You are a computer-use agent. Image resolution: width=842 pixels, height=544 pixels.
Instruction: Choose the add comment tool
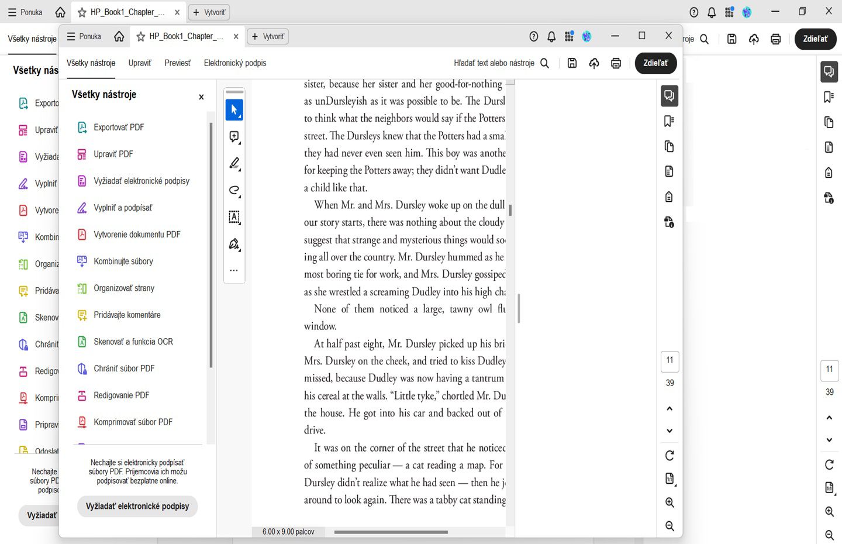234,137
